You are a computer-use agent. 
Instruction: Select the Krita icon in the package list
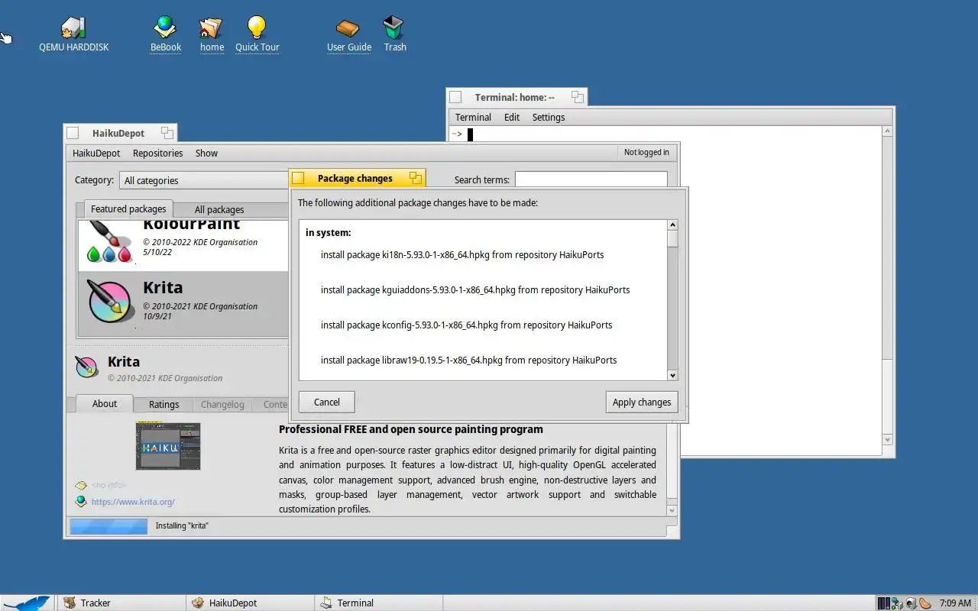112,301
